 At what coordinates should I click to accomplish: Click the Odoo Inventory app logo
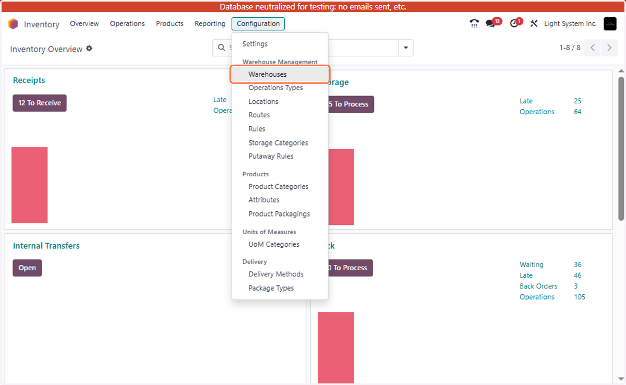[13, 24]
